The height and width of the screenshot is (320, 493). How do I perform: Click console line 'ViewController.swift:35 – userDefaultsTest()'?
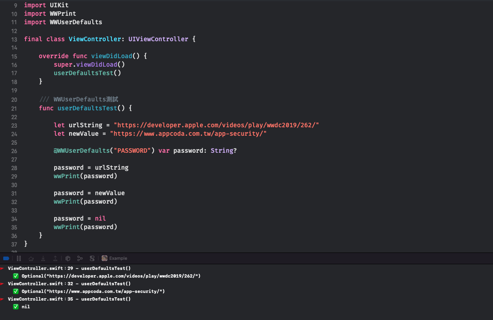point(69,299)
